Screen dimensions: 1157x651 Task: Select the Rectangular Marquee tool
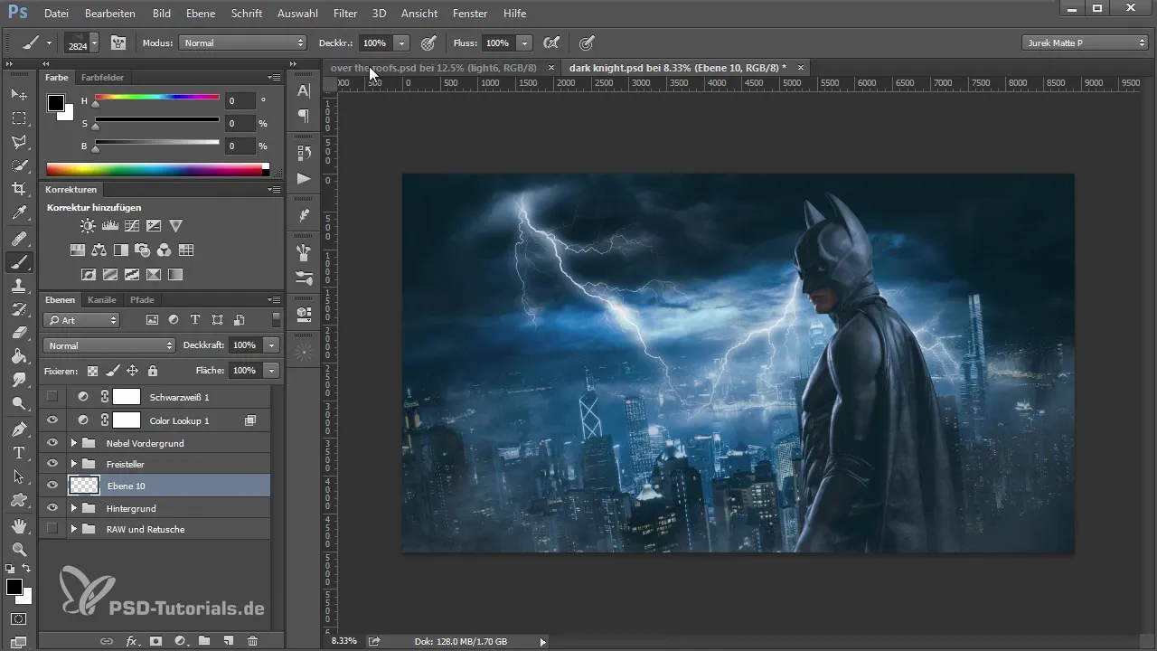(x=19, y=118)
